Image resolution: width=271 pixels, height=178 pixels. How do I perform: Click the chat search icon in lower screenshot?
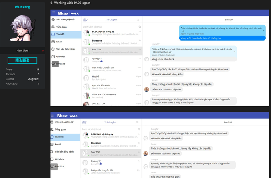pos(137,122)
